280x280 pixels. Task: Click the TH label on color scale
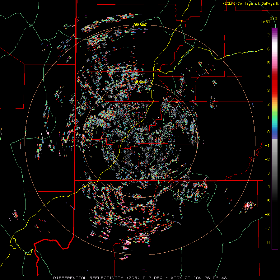click(x=267, y=242)
